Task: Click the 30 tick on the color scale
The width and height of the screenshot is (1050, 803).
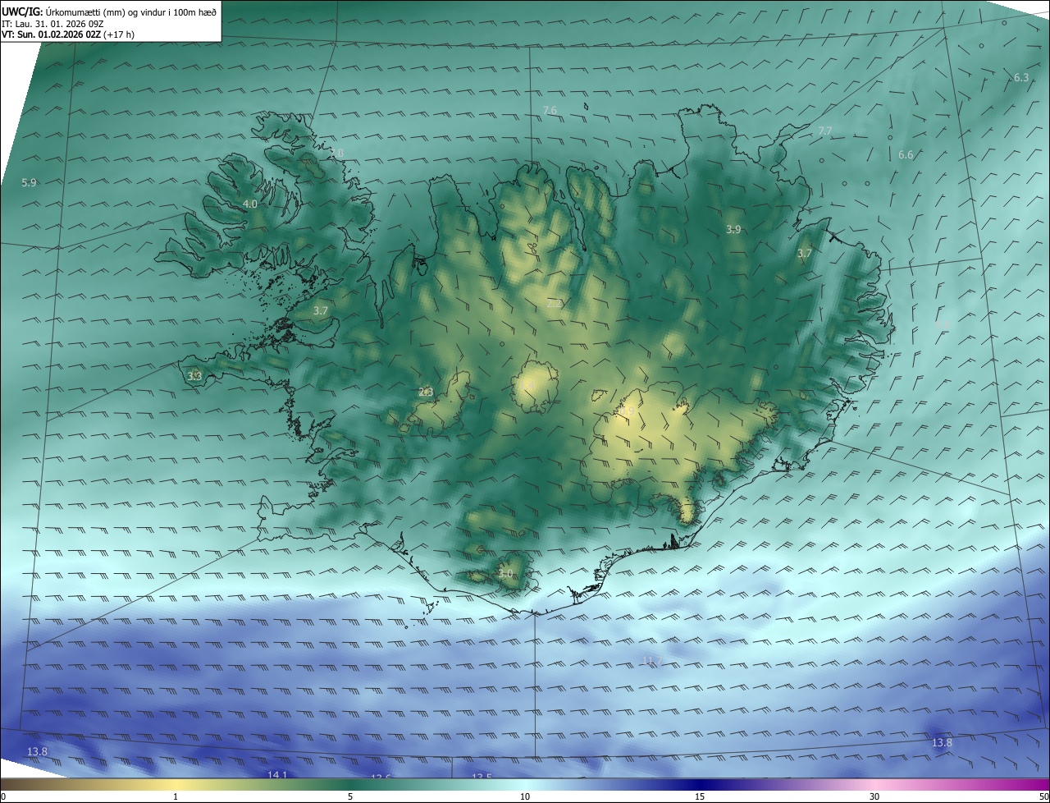Action: (874, 796)
